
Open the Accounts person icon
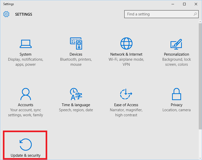pos(26,94)
